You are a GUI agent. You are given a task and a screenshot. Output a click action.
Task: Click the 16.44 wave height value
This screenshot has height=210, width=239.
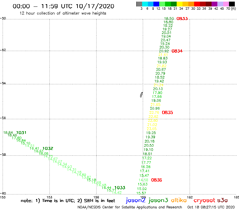pyautogui.click(x=106, y=188)
